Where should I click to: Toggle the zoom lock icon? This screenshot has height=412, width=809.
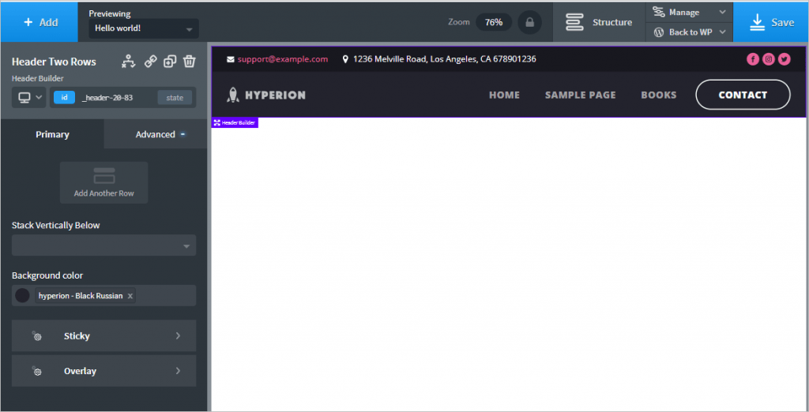click(529, 22)
